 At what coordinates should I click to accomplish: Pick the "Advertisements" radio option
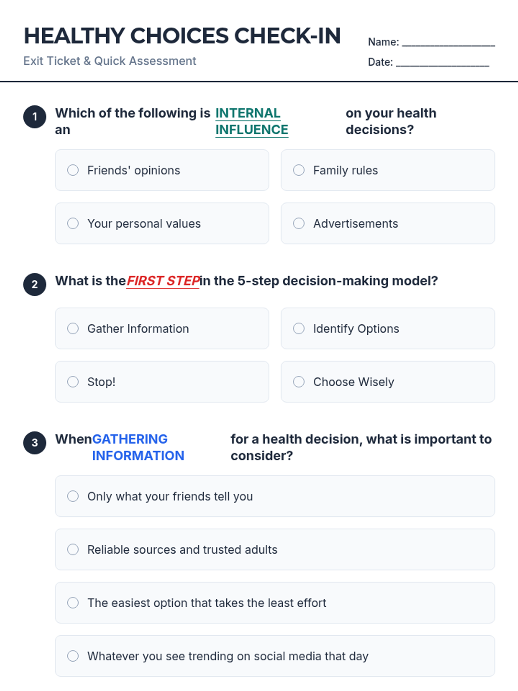tap(299, 223)
